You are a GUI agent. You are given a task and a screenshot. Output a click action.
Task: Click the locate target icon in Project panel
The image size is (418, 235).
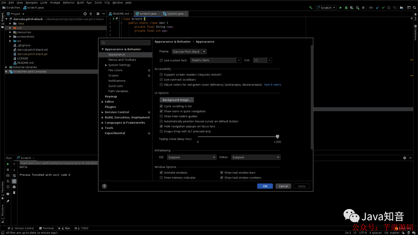tap(85, 14)
